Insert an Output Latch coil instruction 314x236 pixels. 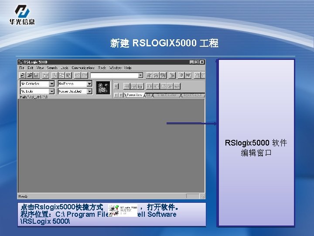click(x=177, y=86)
